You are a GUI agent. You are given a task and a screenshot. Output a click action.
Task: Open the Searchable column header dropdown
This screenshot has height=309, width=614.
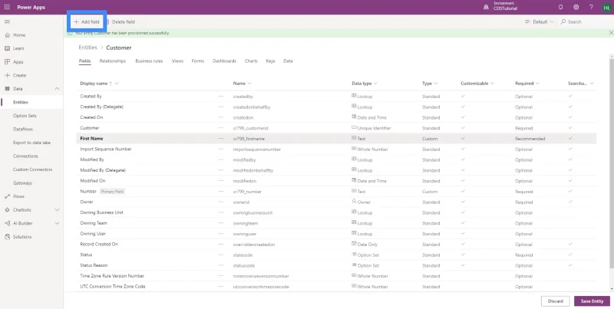[x=592, y=84]
